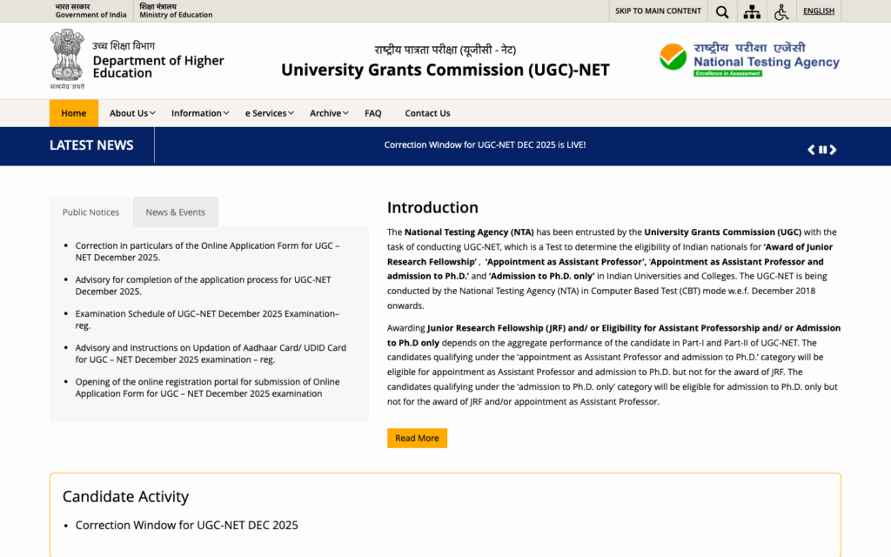Click the previous arrow in the news ticker
This screenshot has height=557, width=891.
pos(811,149)
